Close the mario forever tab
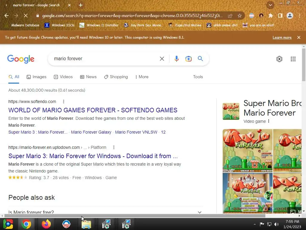Screen dimensions: 306x230 click(x=69, y=5)
